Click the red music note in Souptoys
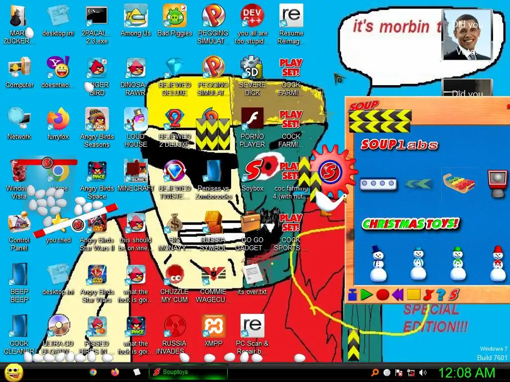 pos(428,294)
